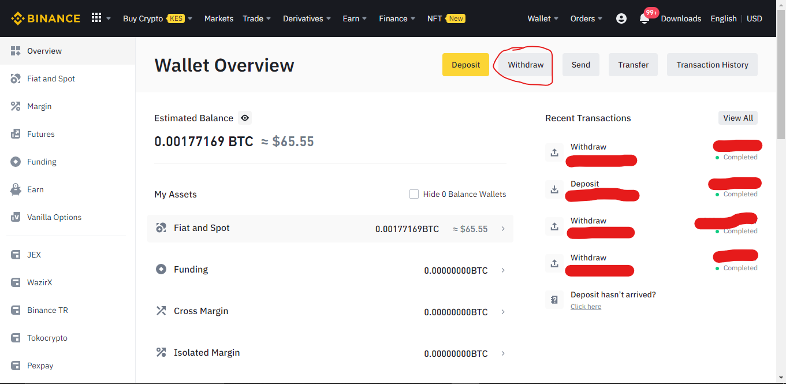Open the Wallet dropdown menu

543,18
